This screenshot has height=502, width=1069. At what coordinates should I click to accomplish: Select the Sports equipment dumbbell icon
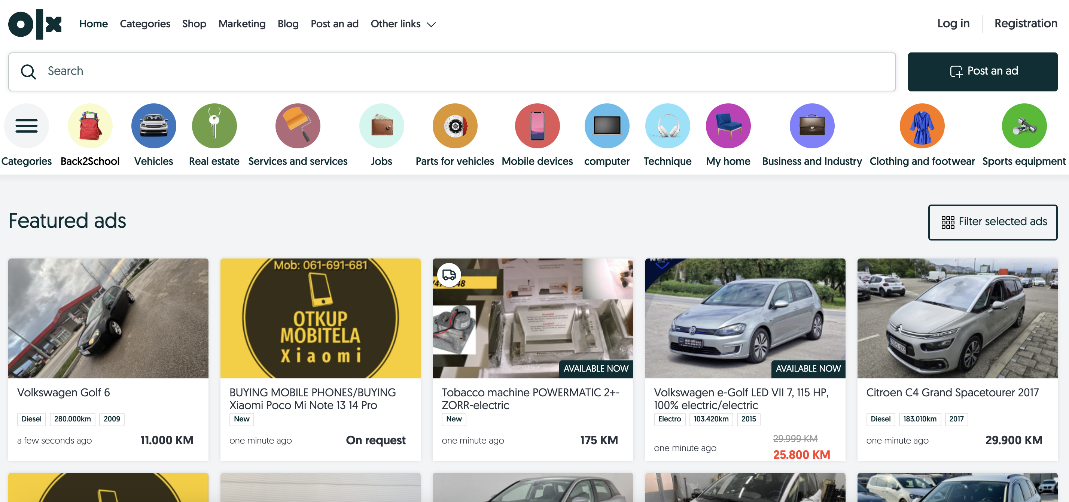tap(1024, 126)
